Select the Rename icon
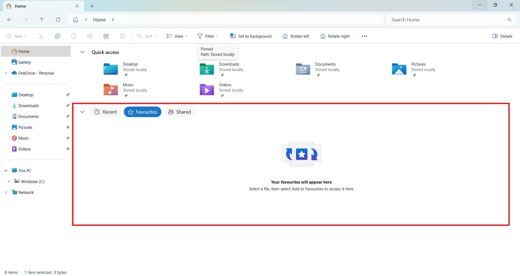This screenshot has height=276, width=520. [90, 36]
